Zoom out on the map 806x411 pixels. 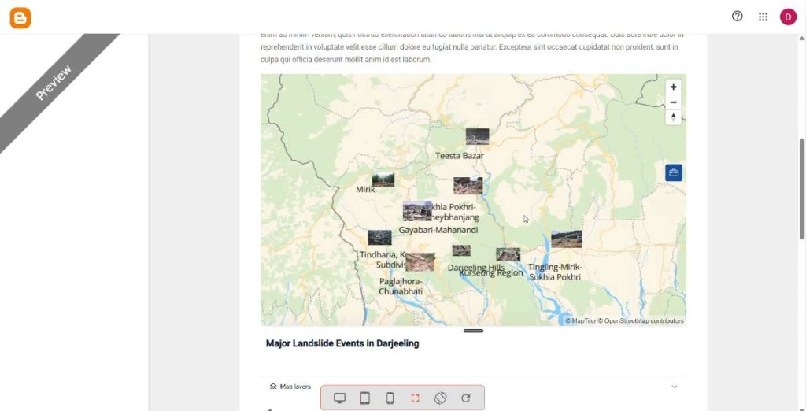pos(674,102)
